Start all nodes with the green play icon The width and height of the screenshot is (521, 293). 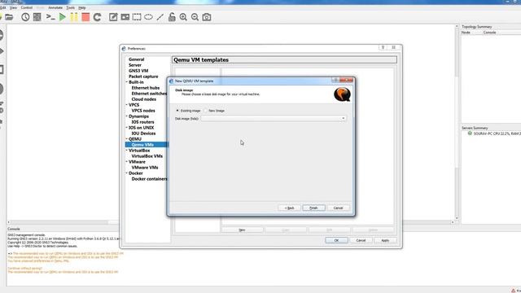click(x=63, y=17)
